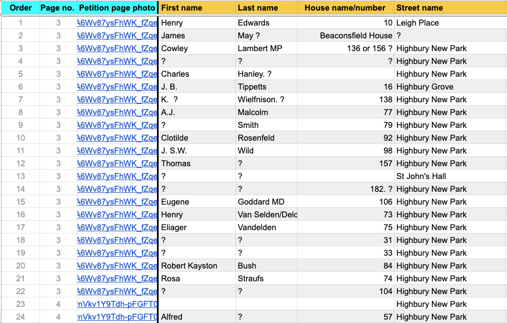Screen dimensions: 507x323
Task: Select the "Highbury Grove" cell
Action: pyautogui.click(x=425, y=87)
